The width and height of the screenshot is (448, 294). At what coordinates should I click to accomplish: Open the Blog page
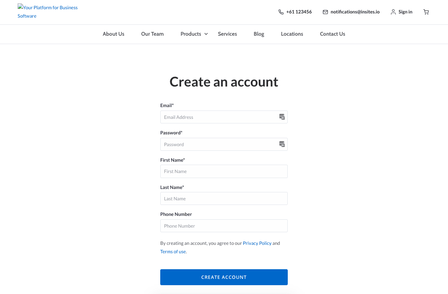(x=259, y=34)
